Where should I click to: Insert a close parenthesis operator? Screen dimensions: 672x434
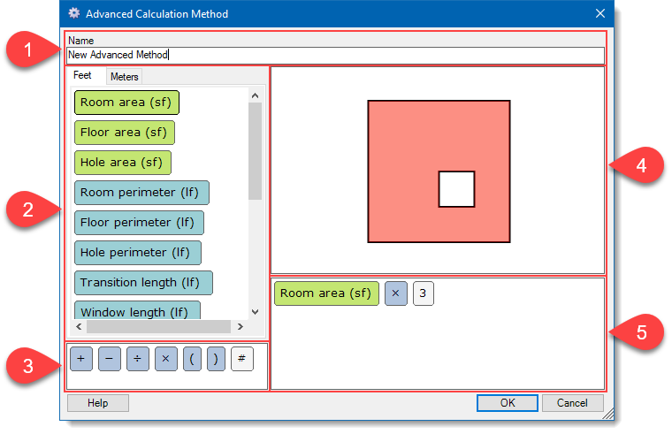tap(216, 359)
